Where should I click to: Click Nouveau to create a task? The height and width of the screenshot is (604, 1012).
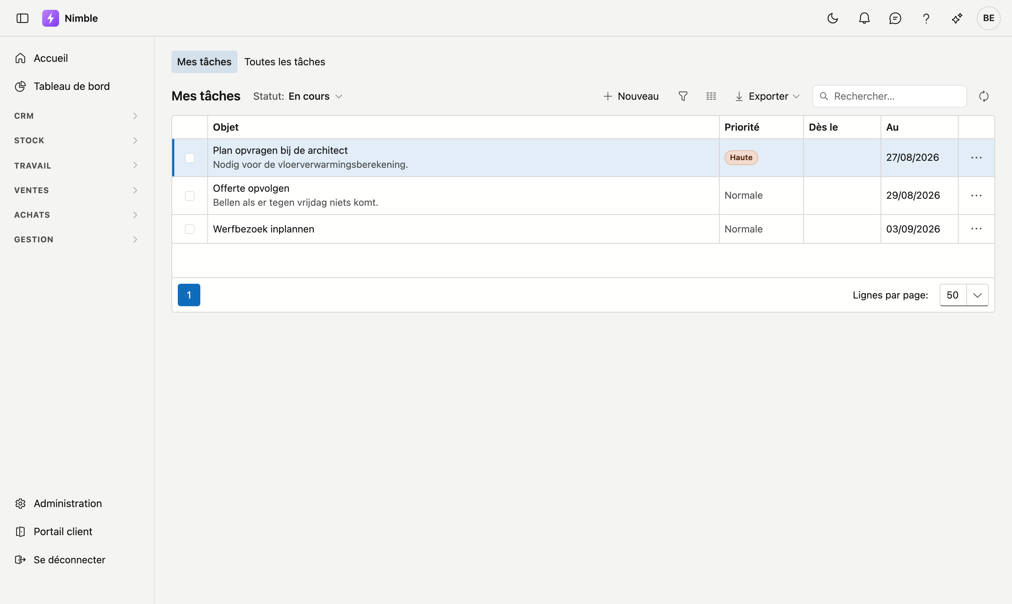click(631, 97)
